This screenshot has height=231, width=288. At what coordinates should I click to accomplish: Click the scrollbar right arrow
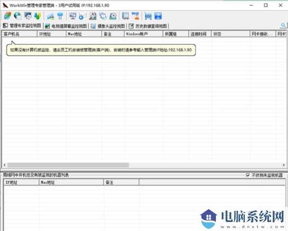284,165
